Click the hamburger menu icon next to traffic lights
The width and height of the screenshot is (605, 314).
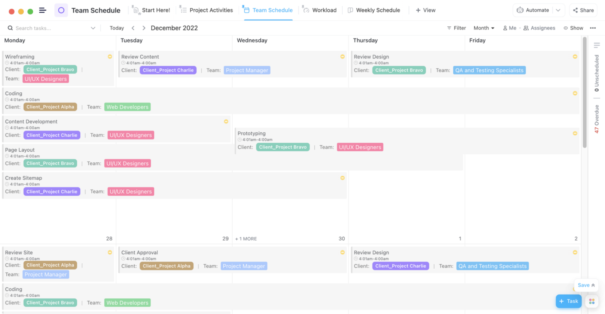click(x=43, y=10)
